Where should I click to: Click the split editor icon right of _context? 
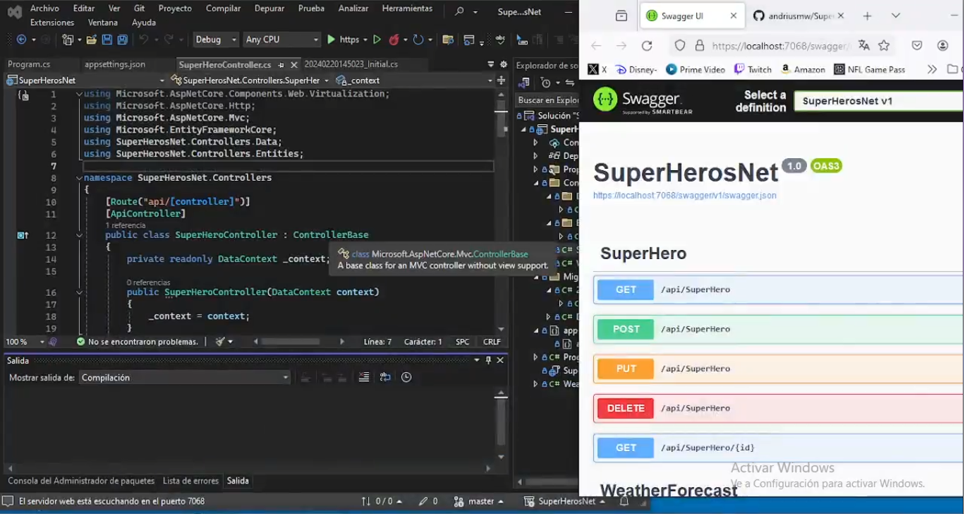(502, 80)
